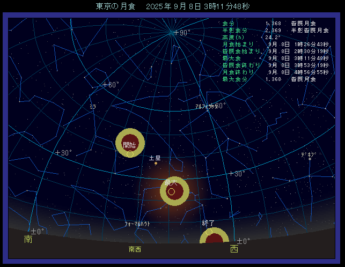Viewport: 345px width, 267px height.
Task: Click the 南 (south) direction label
Action: (28, 239)
